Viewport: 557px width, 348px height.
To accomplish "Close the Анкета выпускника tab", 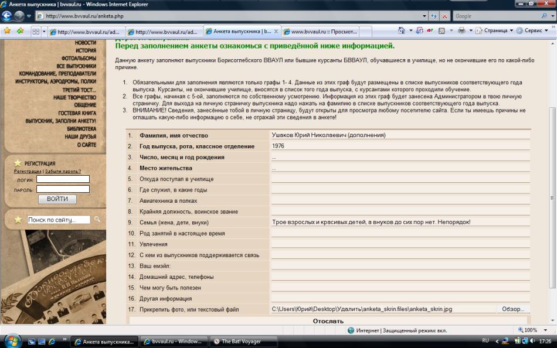I will (x=276, y=31).
